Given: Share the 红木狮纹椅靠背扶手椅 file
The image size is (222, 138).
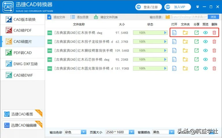Looking at the screenshot, I should 197,50.
